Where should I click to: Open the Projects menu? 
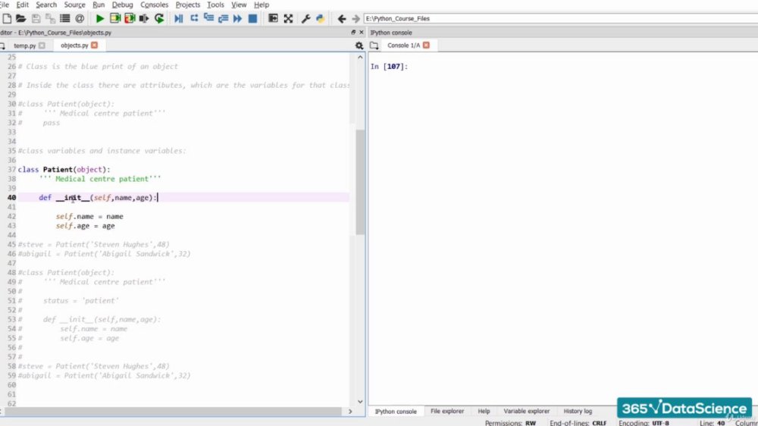(x=187, y=5)
